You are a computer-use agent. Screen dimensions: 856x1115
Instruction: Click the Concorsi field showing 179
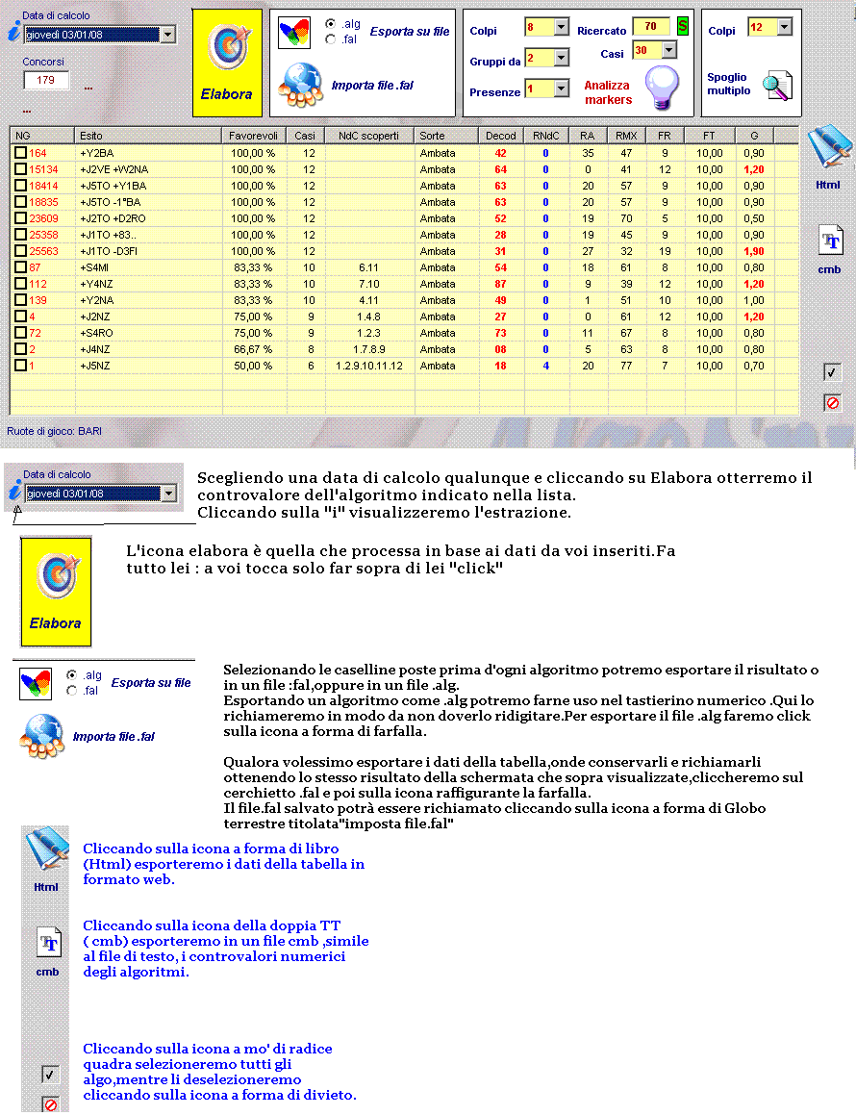(x=45, y=81)
